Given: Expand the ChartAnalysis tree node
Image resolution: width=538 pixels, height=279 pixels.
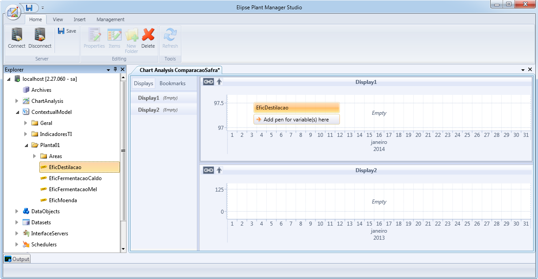Looking at the screenshot, I should tap(17, 101).
